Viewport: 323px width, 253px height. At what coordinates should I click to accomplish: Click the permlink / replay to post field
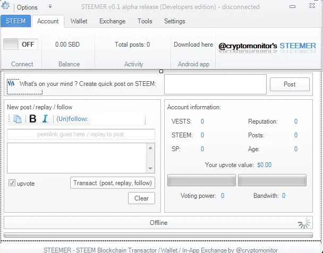tap(81, 134)
